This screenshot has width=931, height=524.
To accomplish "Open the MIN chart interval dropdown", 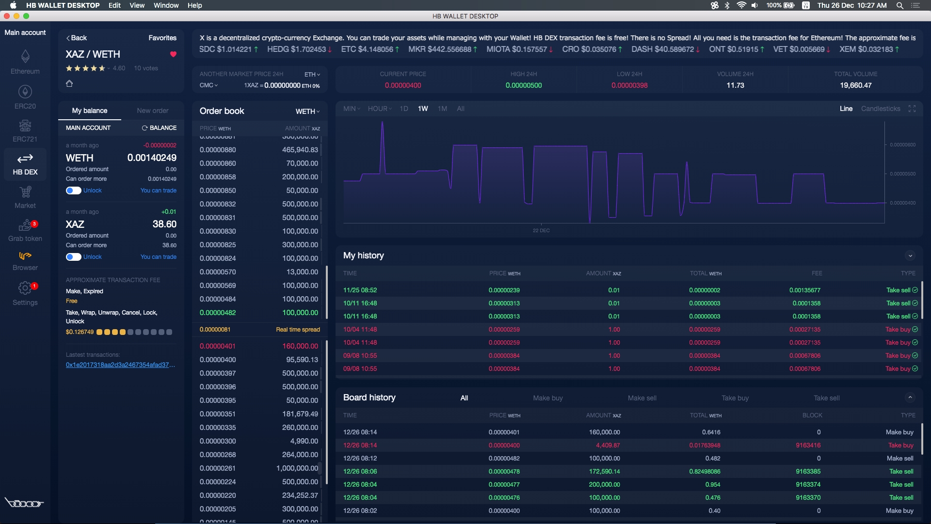I will point(352,109).
